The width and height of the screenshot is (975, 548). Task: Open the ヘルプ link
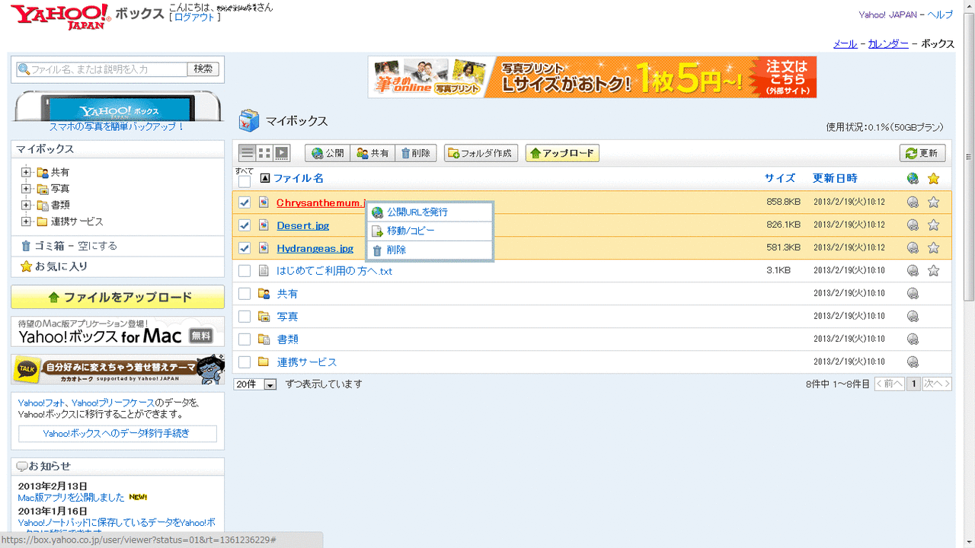pos(940,14)
